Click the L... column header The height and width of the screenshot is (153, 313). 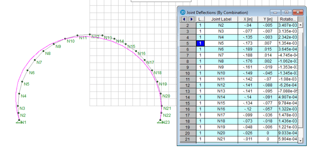(200, 19)
